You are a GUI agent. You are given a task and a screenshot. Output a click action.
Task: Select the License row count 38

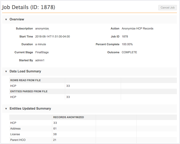[55, 134]
